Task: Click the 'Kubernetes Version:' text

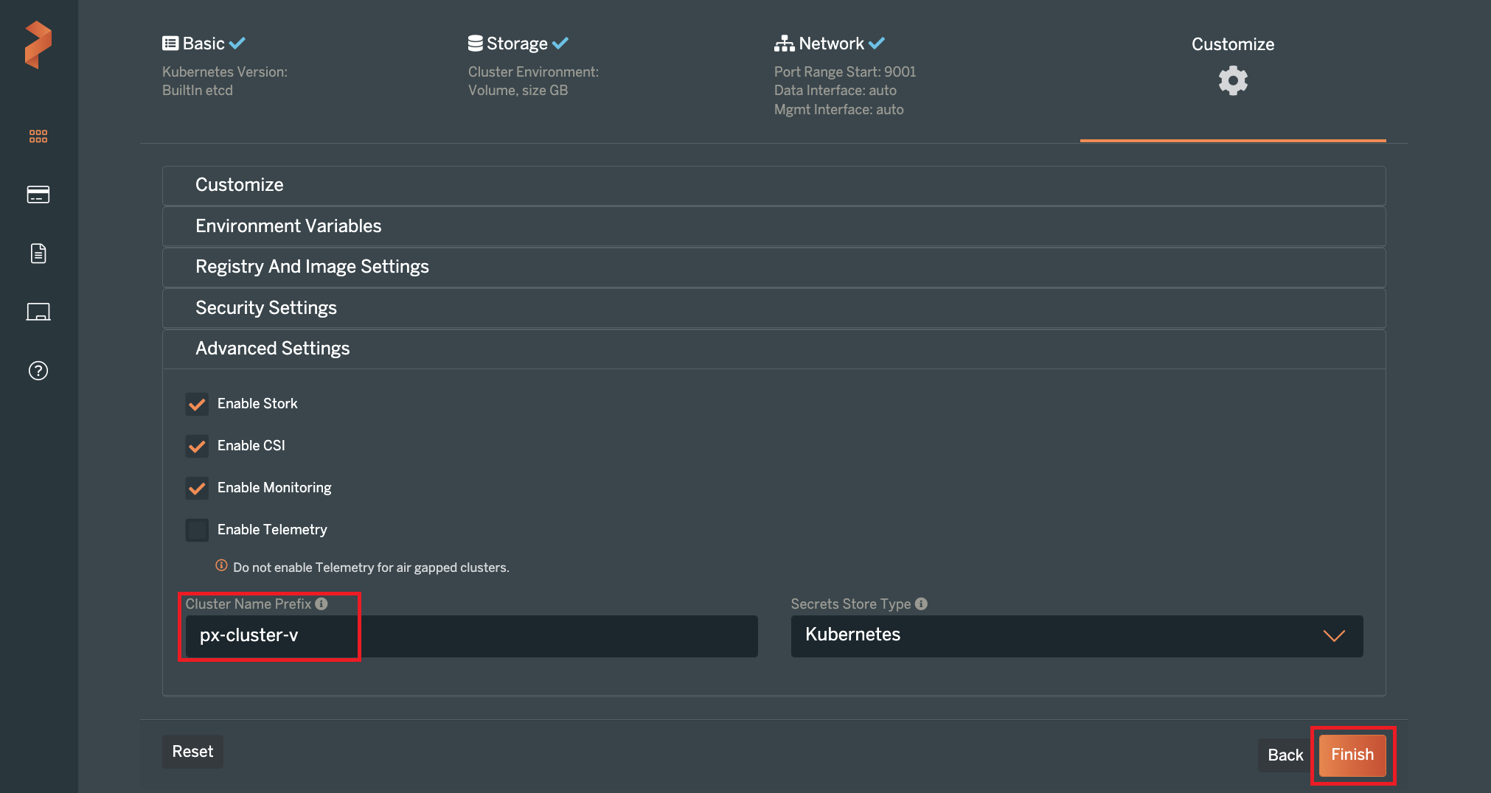Action: [225, 71]
